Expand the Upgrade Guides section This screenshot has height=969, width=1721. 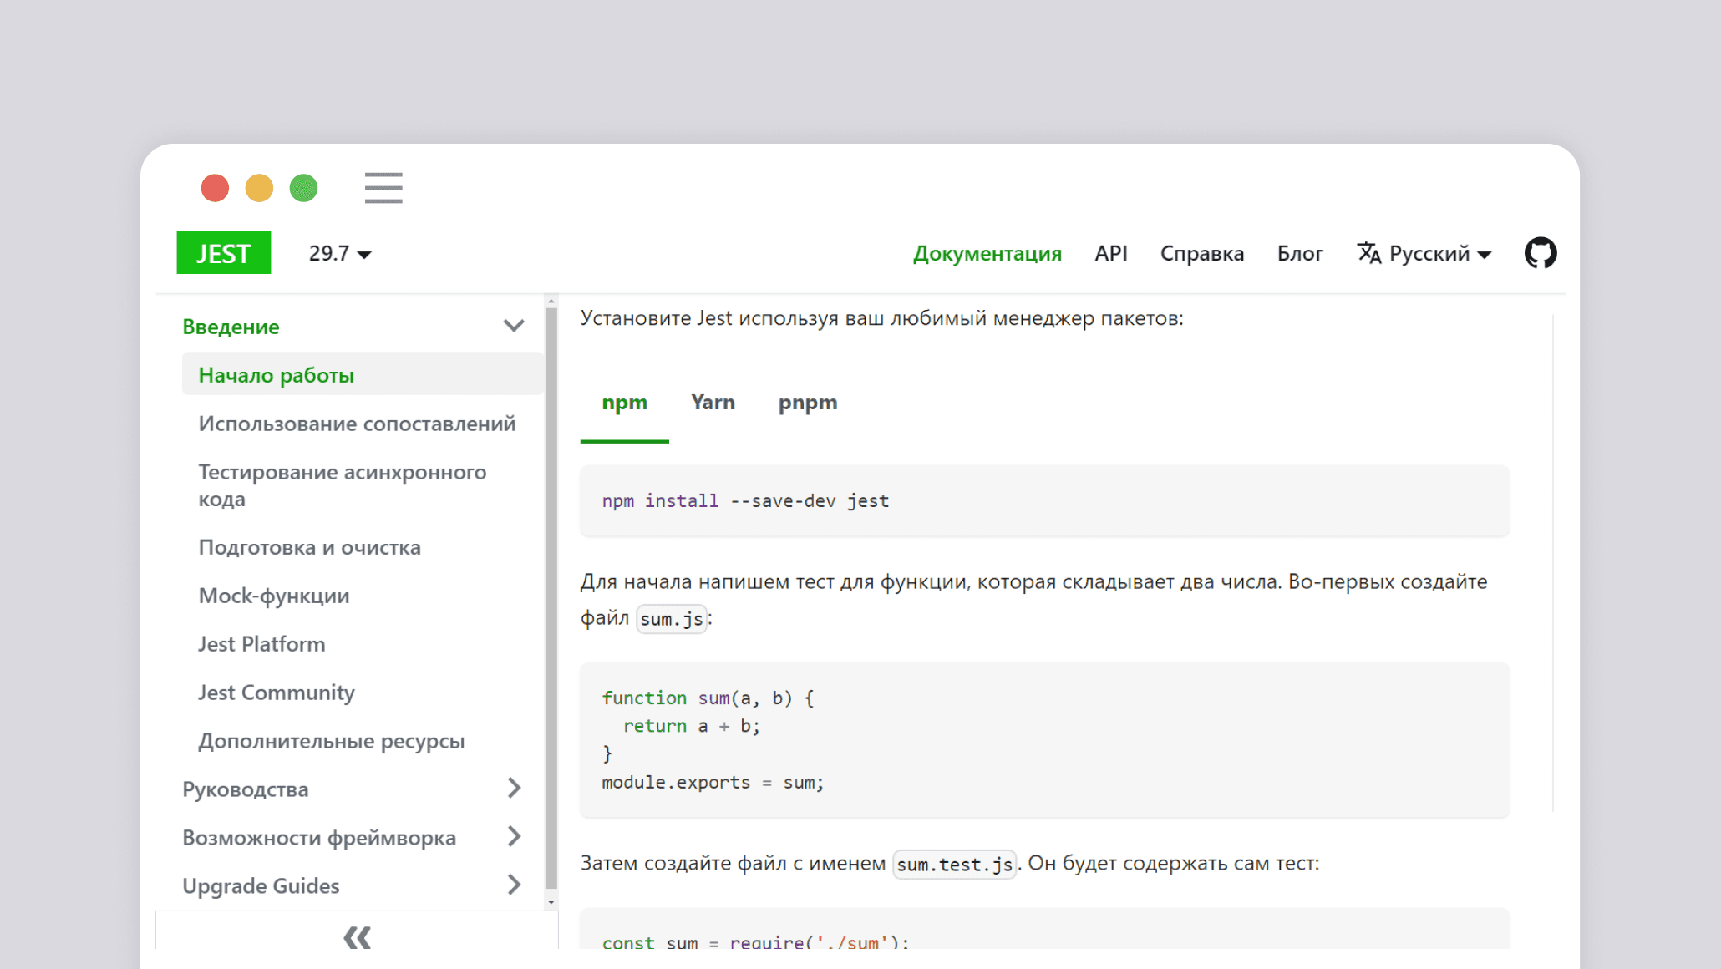tap(514, 885)
